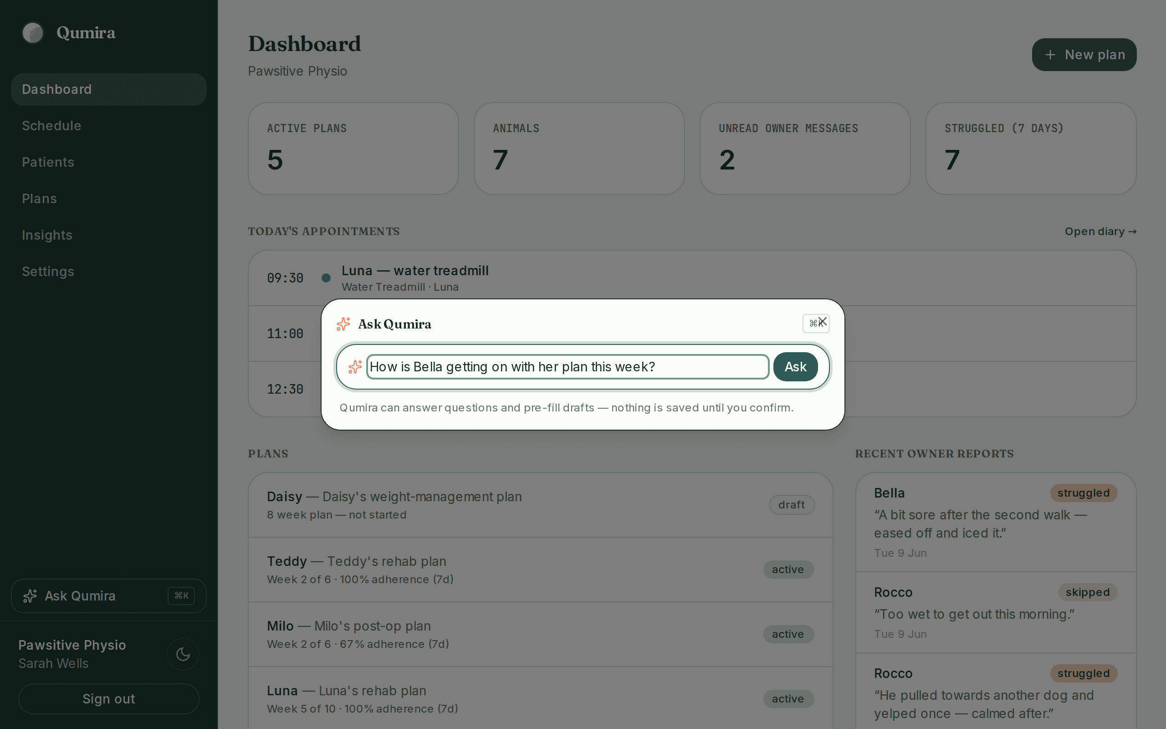Open Milo's post-op plan row
This screenshot has width=1166, height=729.
point(541,635)
